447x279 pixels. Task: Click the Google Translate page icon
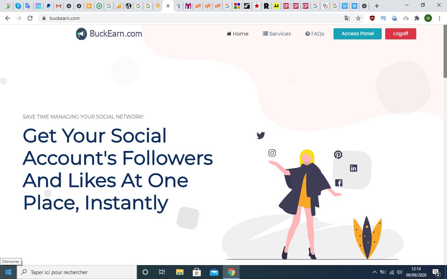(x=347, y=18)
